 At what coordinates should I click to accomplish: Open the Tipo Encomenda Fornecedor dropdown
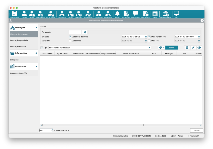coord(149,47)
